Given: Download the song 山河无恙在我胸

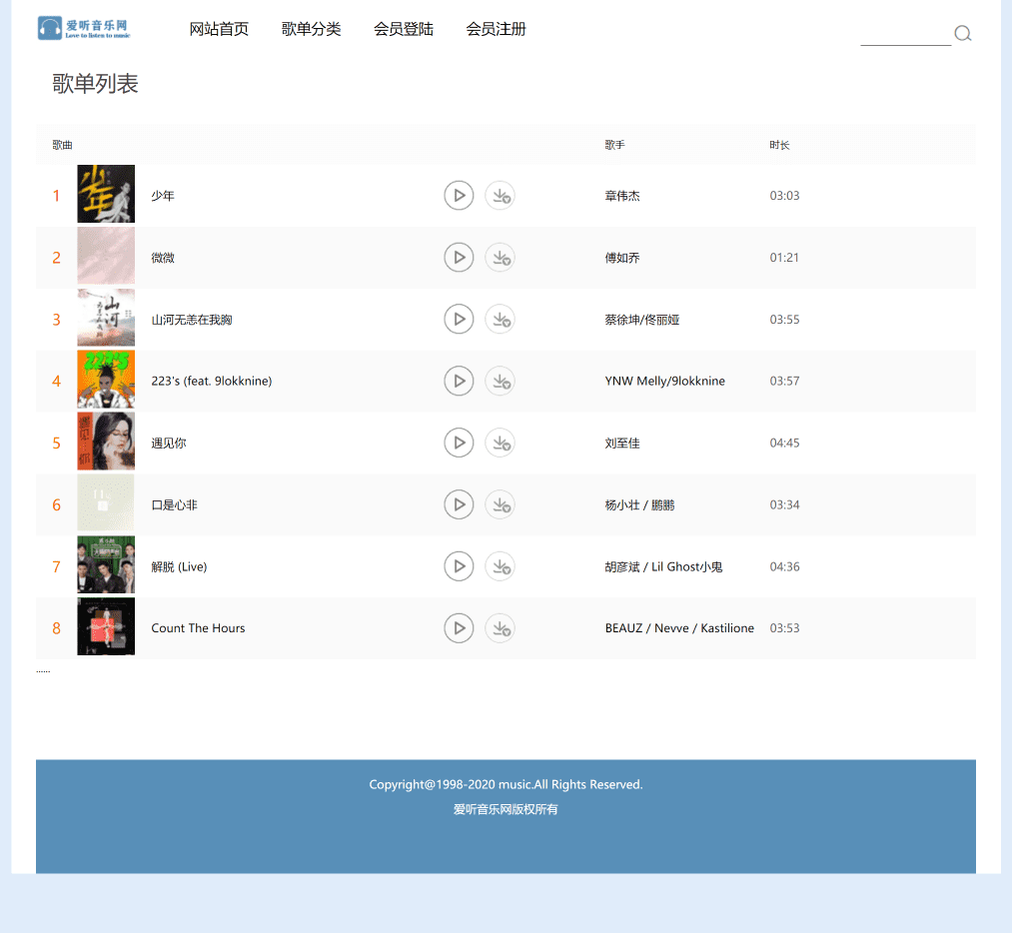Looking at the screenshot, I should (501, 320).
